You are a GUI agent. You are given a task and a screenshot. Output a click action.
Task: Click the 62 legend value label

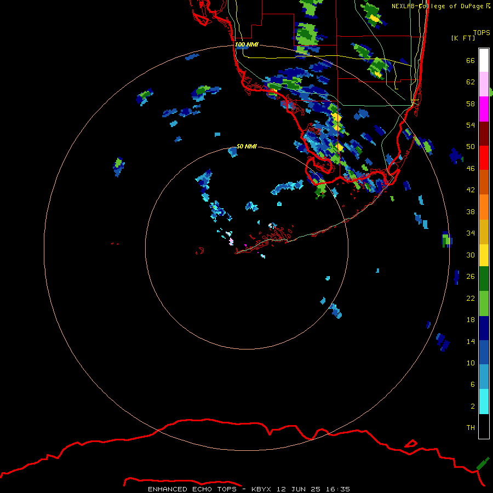click(471, 82)
